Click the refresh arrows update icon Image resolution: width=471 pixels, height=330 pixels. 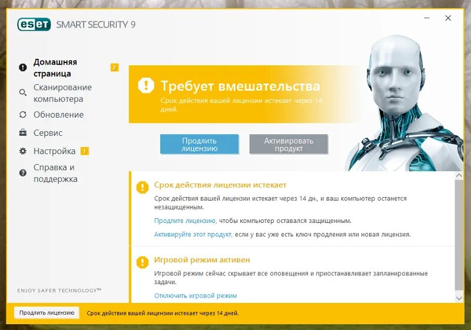(23, 115)
